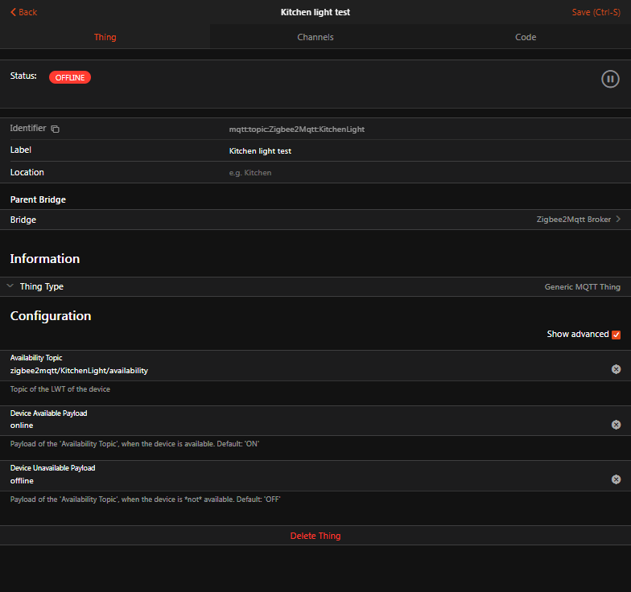Edit the Availability Topic text field
This screenshot has height=592, width=631.
[306, 371]
